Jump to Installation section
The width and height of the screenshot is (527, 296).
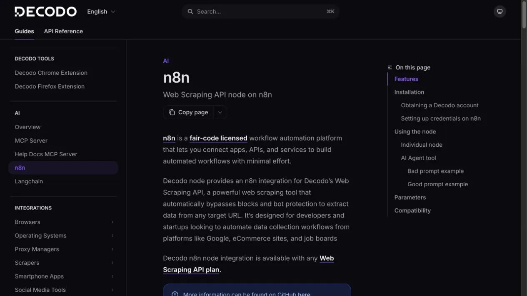coord(409,92)
